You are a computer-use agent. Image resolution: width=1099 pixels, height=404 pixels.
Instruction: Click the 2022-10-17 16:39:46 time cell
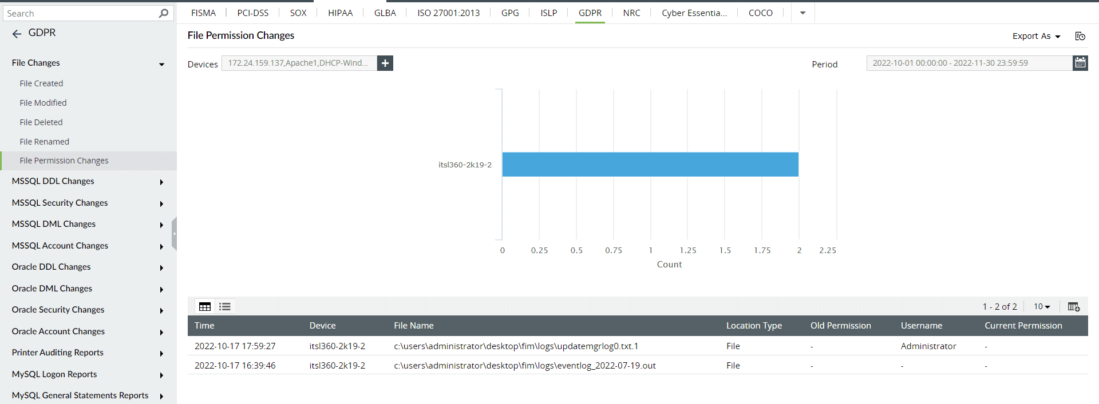(x=235, y=366)
